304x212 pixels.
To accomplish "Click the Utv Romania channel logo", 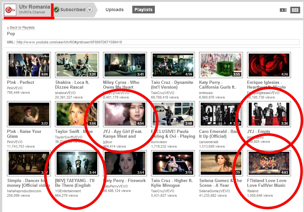I will coord(10,10).
